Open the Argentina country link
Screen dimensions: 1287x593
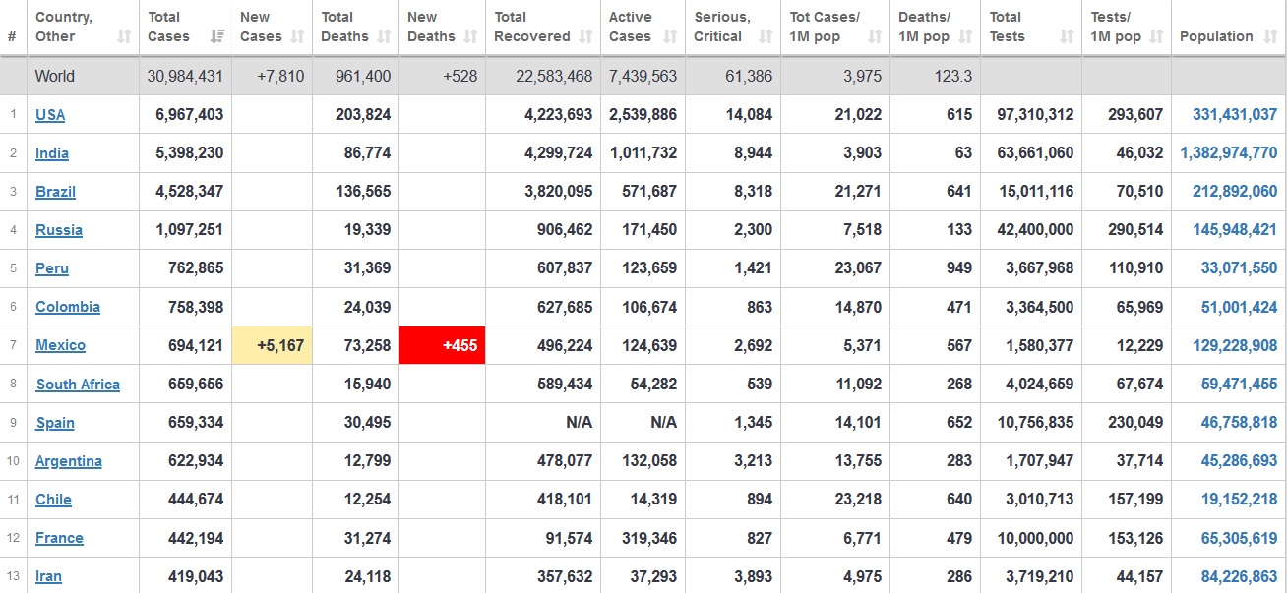pos(69,461)
